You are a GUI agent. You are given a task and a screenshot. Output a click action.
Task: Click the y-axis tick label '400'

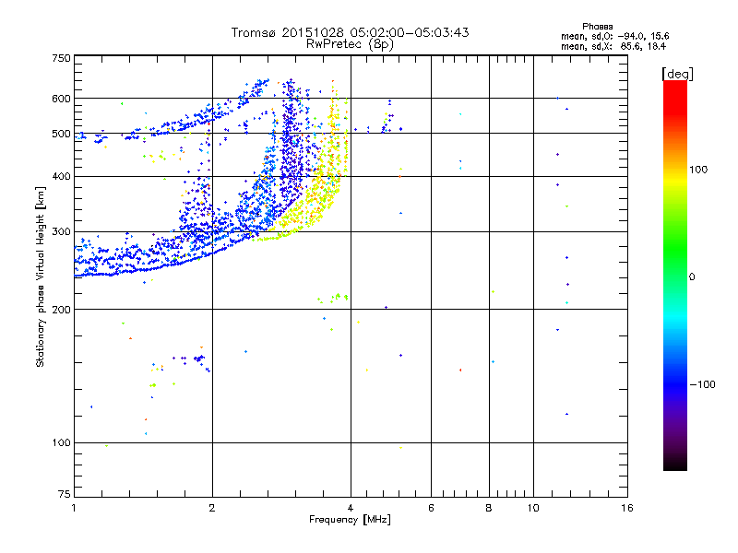click(61, 177)
